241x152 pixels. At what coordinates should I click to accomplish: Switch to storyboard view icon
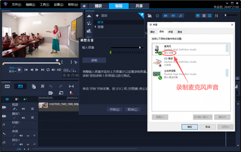tap(7, 86)
